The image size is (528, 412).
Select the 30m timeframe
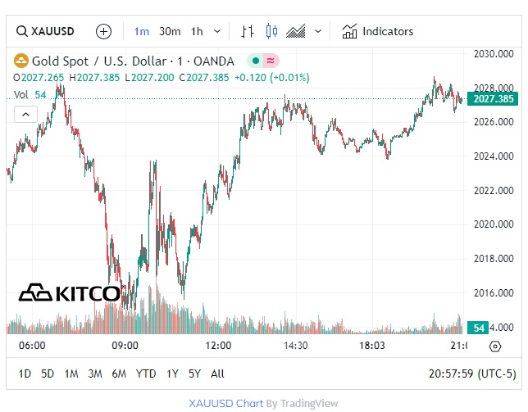[170, 32]
